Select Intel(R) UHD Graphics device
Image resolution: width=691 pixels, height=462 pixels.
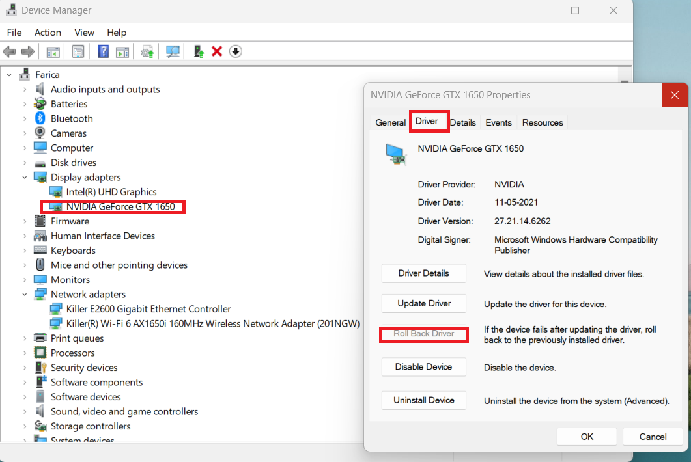tap(111, 192)
